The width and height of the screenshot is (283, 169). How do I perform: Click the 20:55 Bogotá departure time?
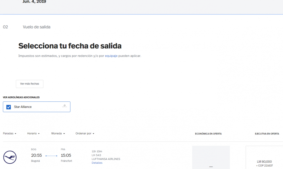36,155
